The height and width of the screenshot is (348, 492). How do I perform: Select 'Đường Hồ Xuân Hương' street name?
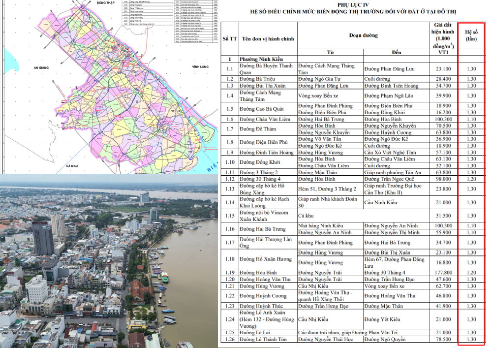click(x=266, y=259)
